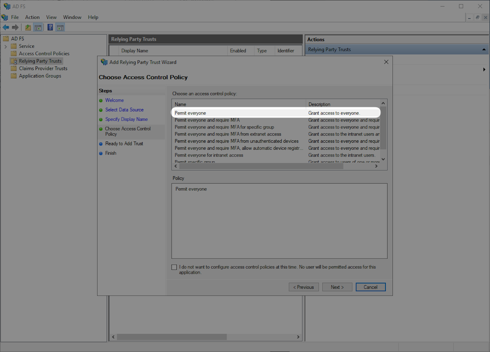Toggle the console tree pane icon
Image resolution: width=490 pixels, height=352 pixels.
38,27
